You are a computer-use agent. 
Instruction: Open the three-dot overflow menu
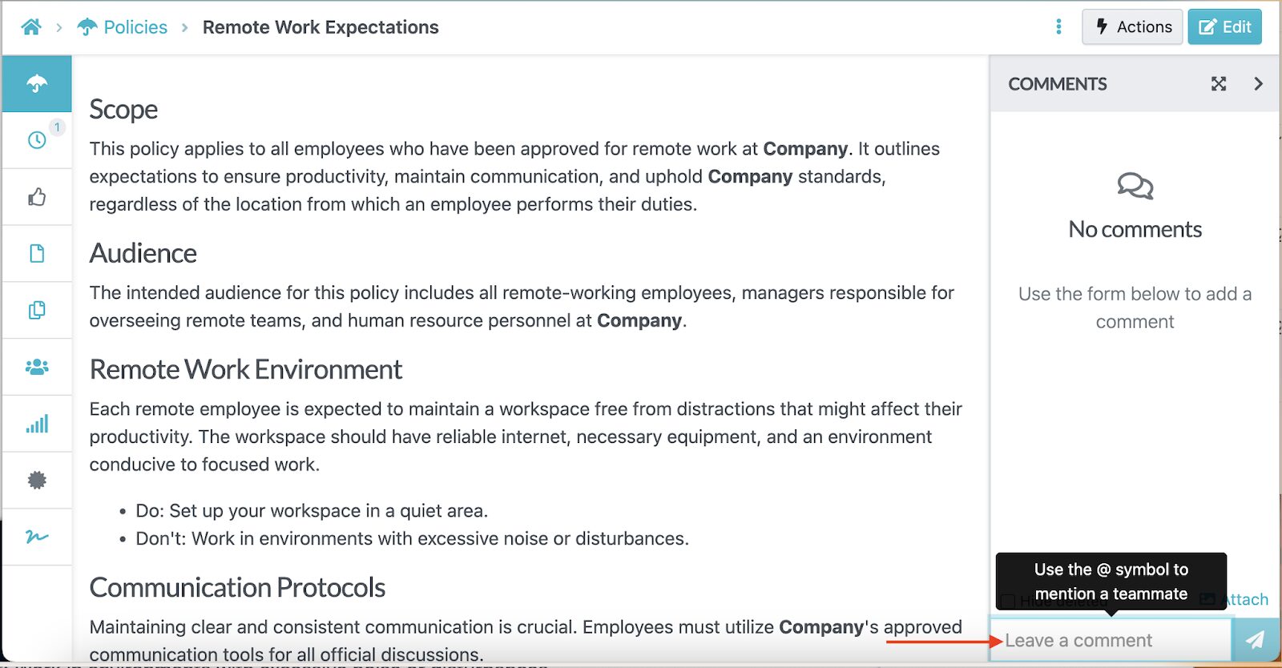[x=1058, y=26]
